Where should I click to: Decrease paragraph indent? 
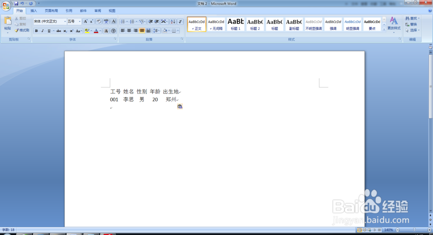tap(151, 22)
